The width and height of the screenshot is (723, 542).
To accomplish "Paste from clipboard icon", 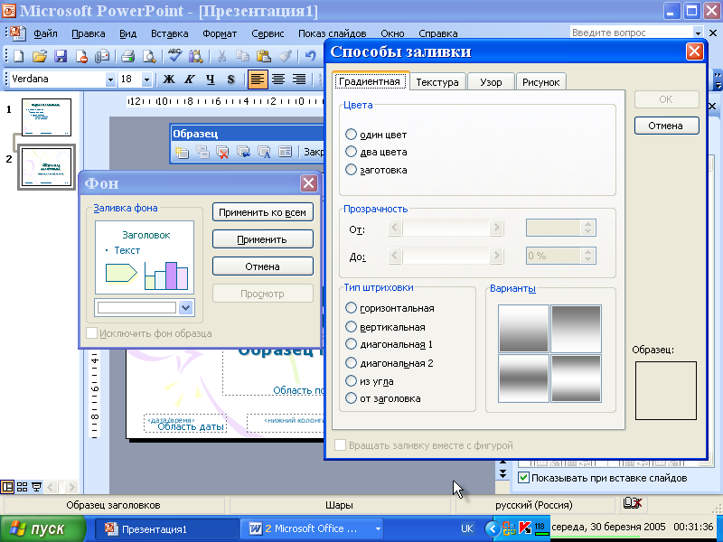I will (263, 56).
